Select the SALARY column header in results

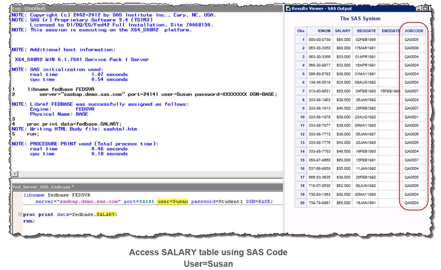(x=342, y=31)
